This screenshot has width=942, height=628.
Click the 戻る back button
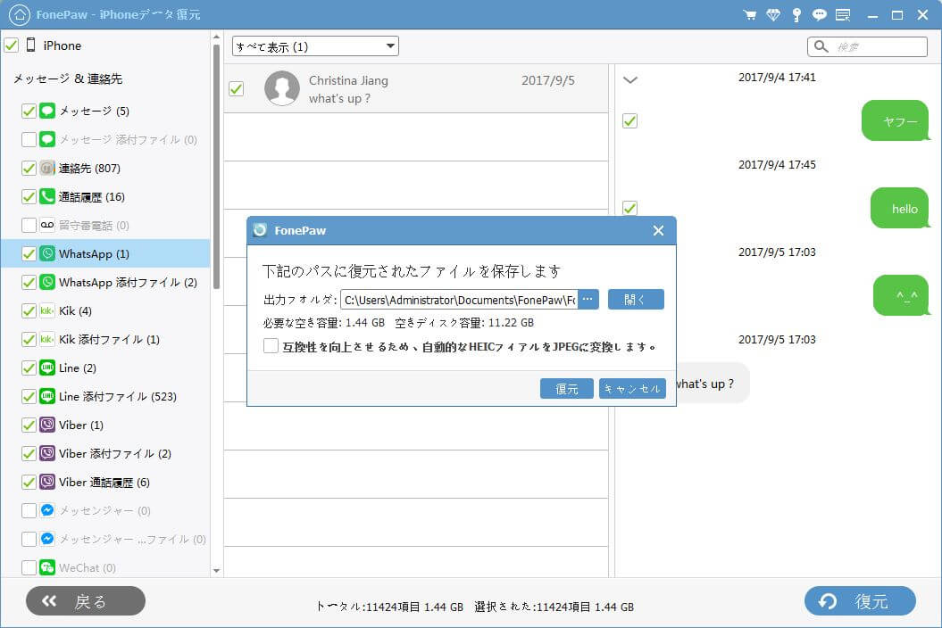pyautogui.click(x=86, y=601)
